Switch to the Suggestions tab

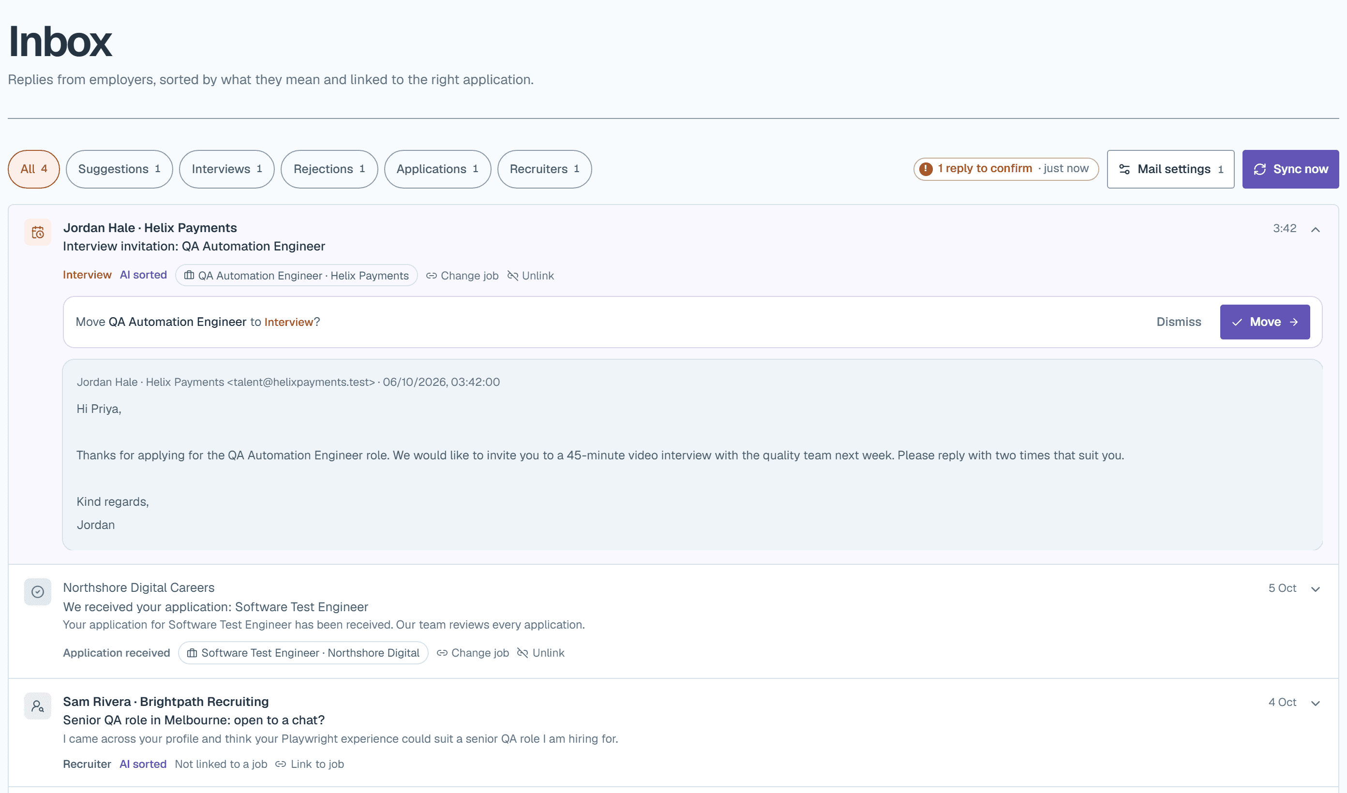coord(119,169)
